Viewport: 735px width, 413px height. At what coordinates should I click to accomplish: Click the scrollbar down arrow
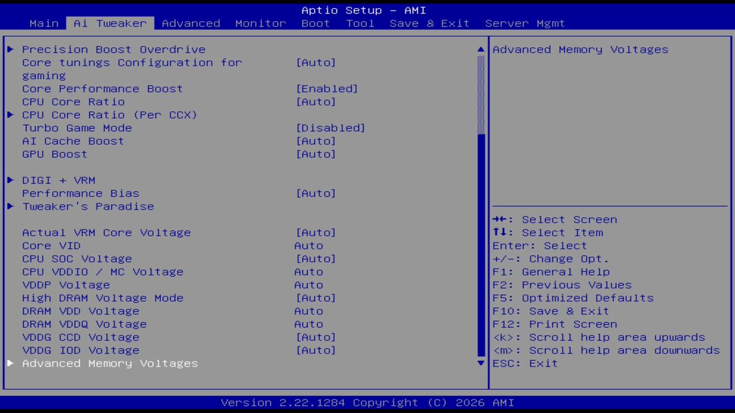(481, 363)
